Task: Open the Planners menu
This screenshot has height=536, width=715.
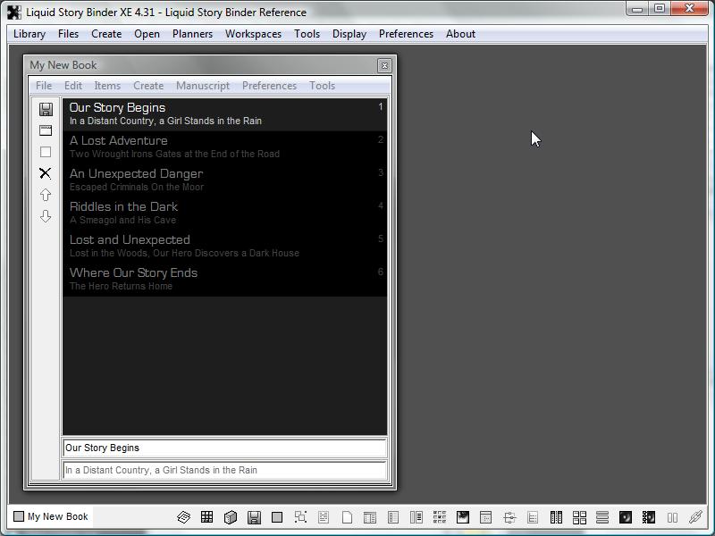Action: 192,34
